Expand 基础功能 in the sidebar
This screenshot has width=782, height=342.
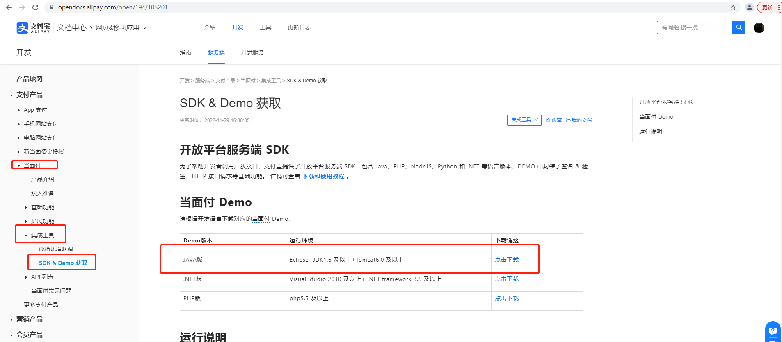(x=26, y=208)
